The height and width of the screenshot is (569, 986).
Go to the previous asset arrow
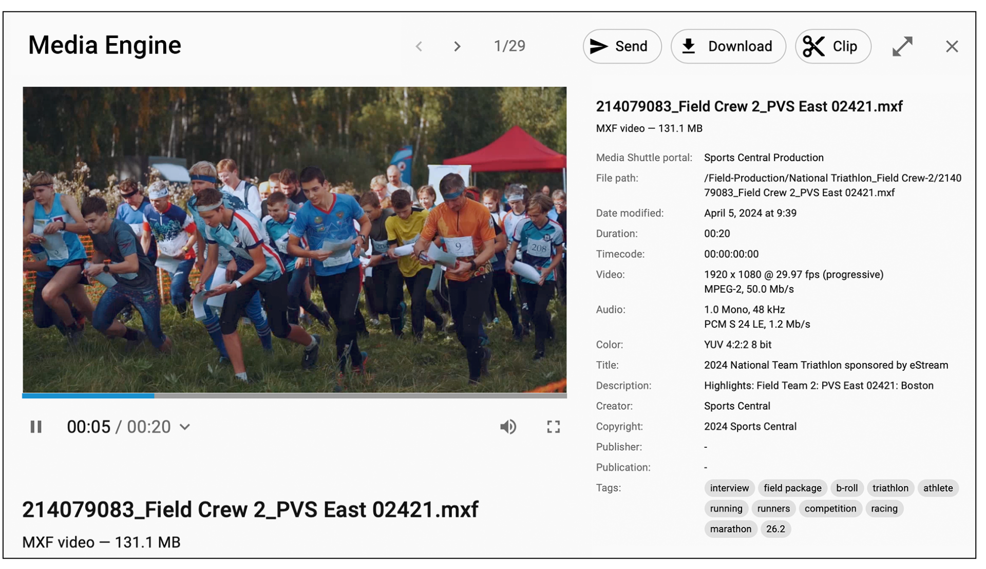click(x=419, y=46)
